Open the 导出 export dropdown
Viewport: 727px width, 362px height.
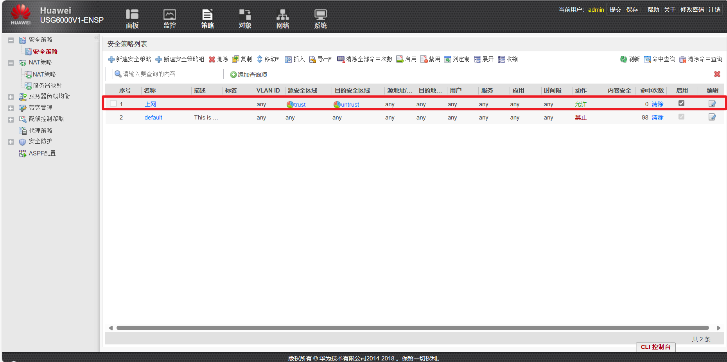[x=320, y=59]
